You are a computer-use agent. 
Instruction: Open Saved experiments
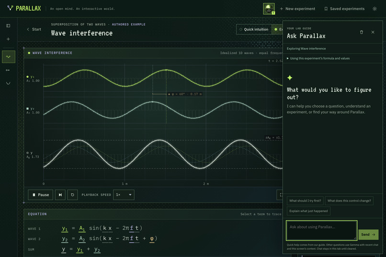click(x=344, y=9)
